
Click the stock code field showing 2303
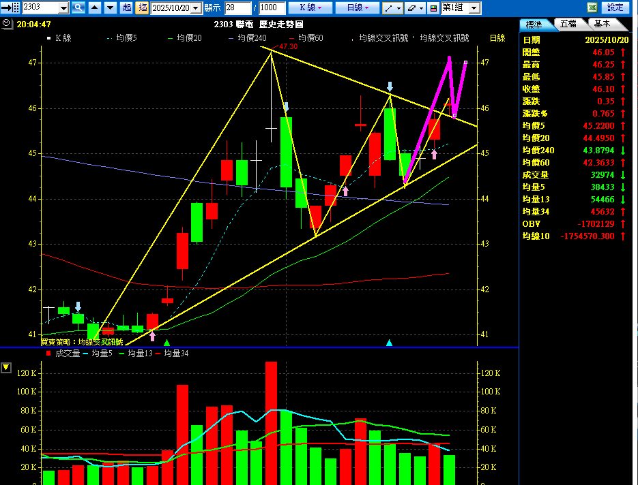41,7
